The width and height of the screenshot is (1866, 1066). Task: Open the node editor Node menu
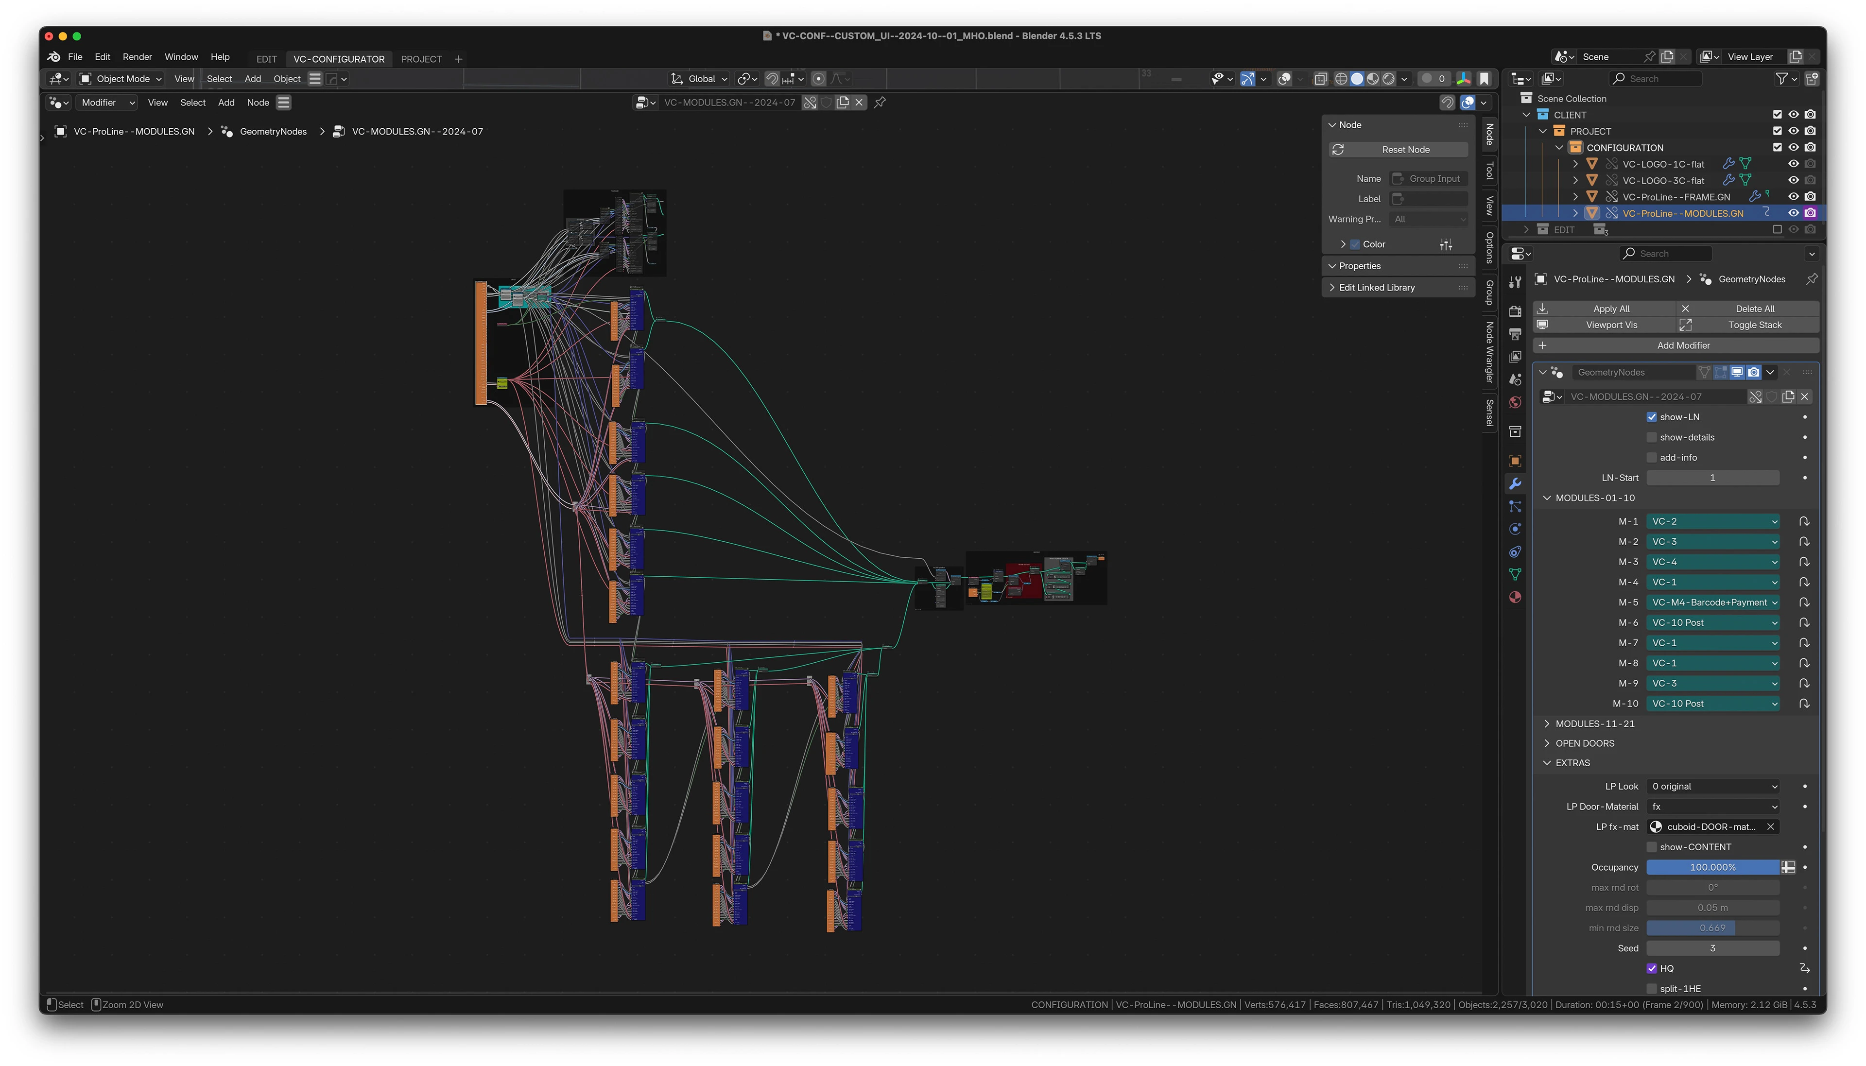point(258,103)
